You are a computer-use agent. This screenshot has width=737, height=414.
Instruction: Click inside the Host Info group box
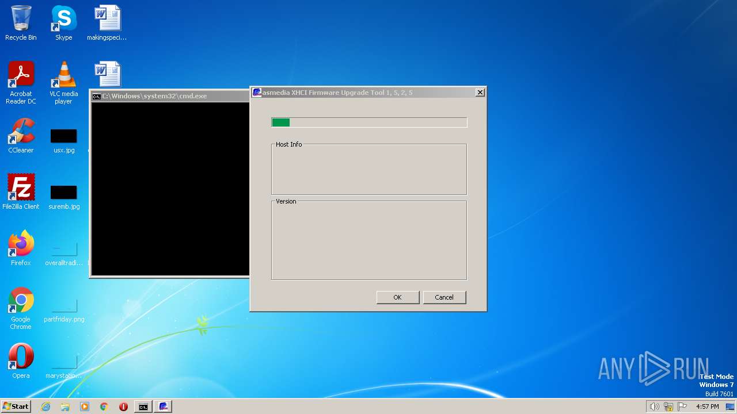coord(369,170)
